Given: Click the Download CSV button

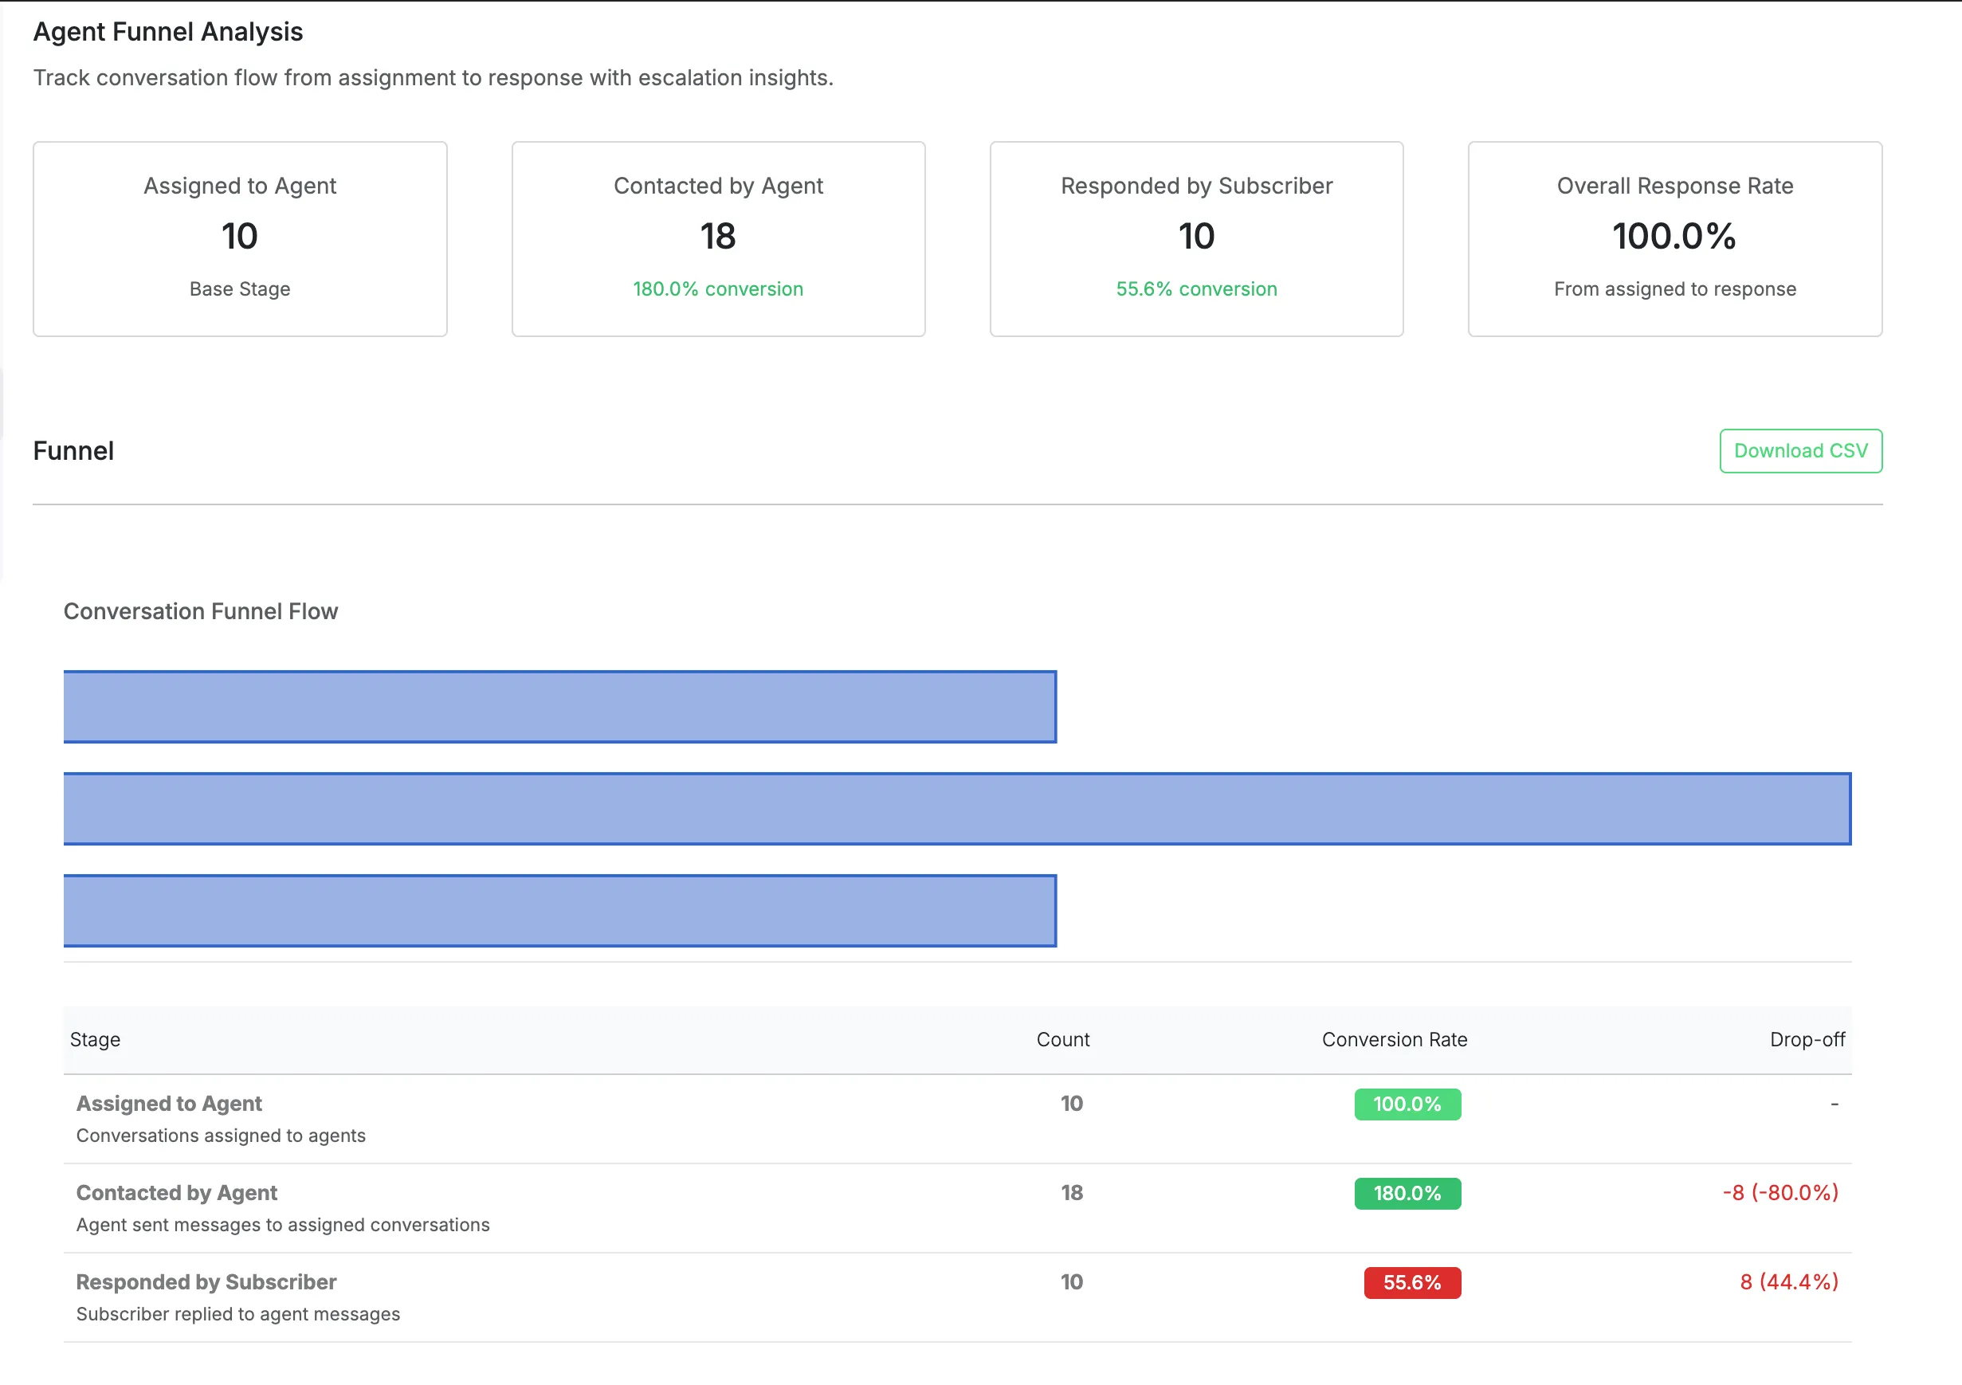Looking at the screenshot, I should pos(1800,450).
